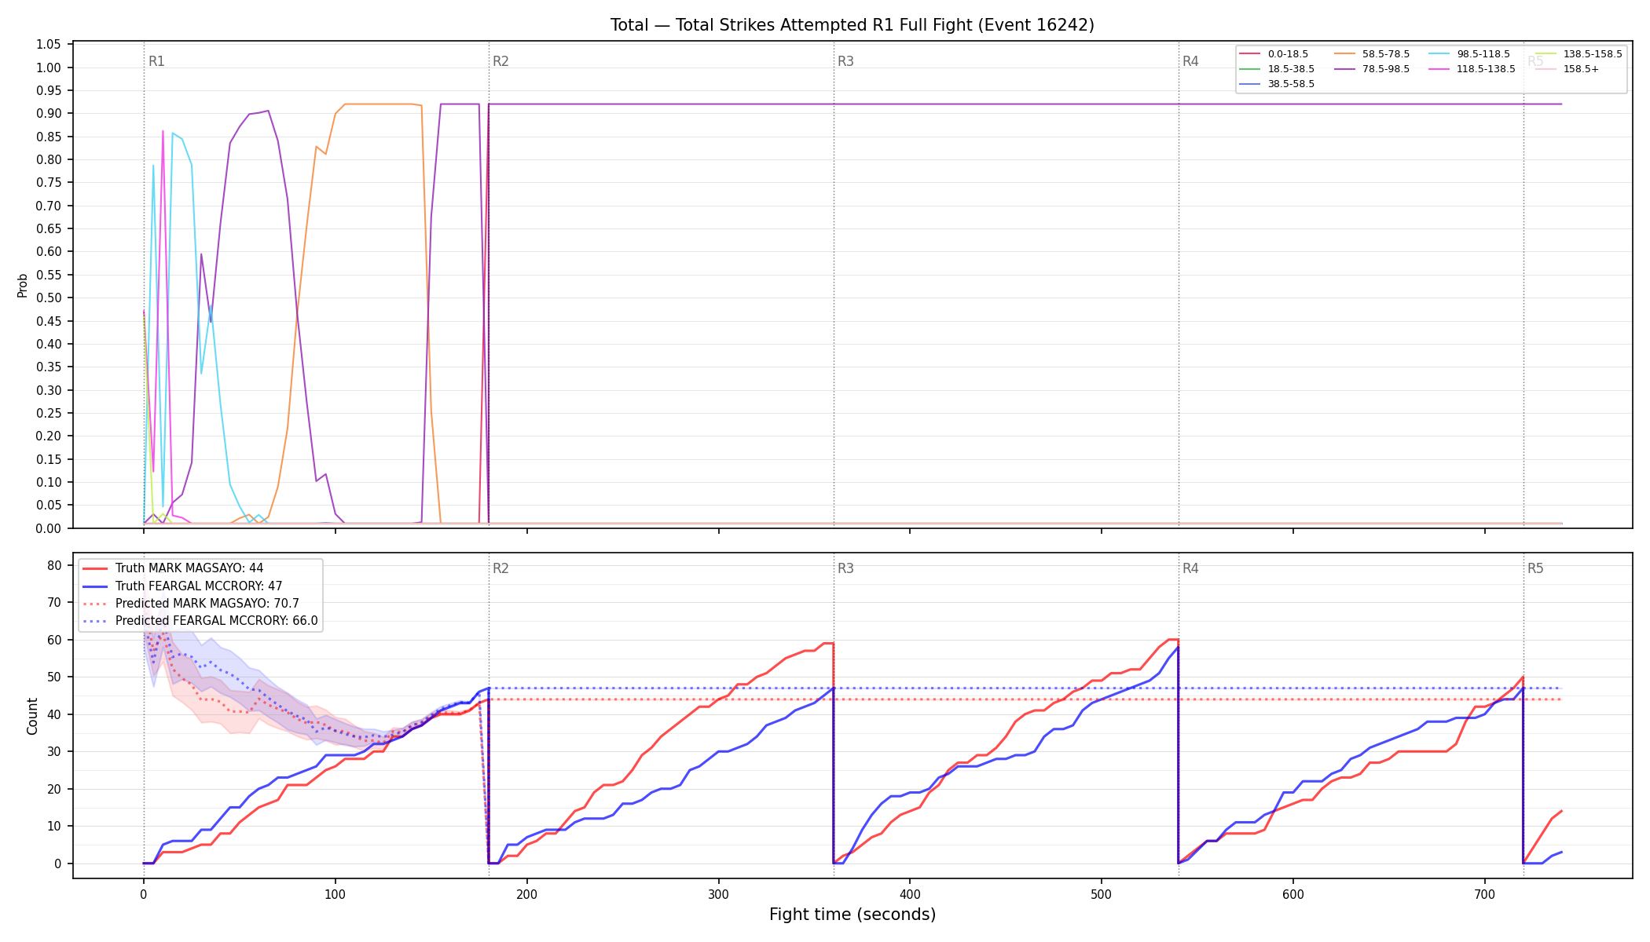This screenshot has width=1650, height=942.
Task: Click the 500 tick label on the x-axis
Action: [x=1102, y=894]
